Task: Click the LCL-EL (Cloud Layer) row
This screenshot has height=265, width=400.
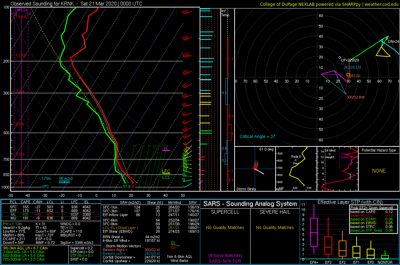Action: tap(151, 227)
